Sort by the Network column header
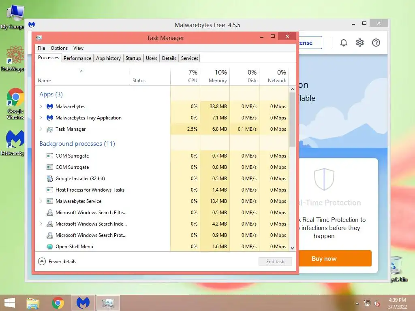 (274, 77)
